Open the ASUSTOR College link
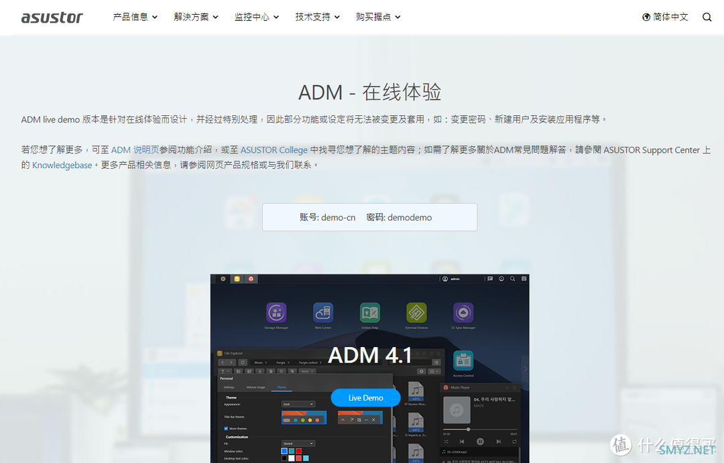This screenshot has width=724, height=463. 274,150
